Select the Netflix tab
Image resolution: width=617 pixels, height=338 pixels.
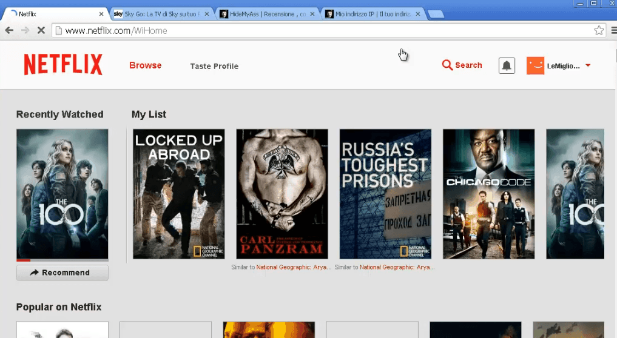point(55,14)
